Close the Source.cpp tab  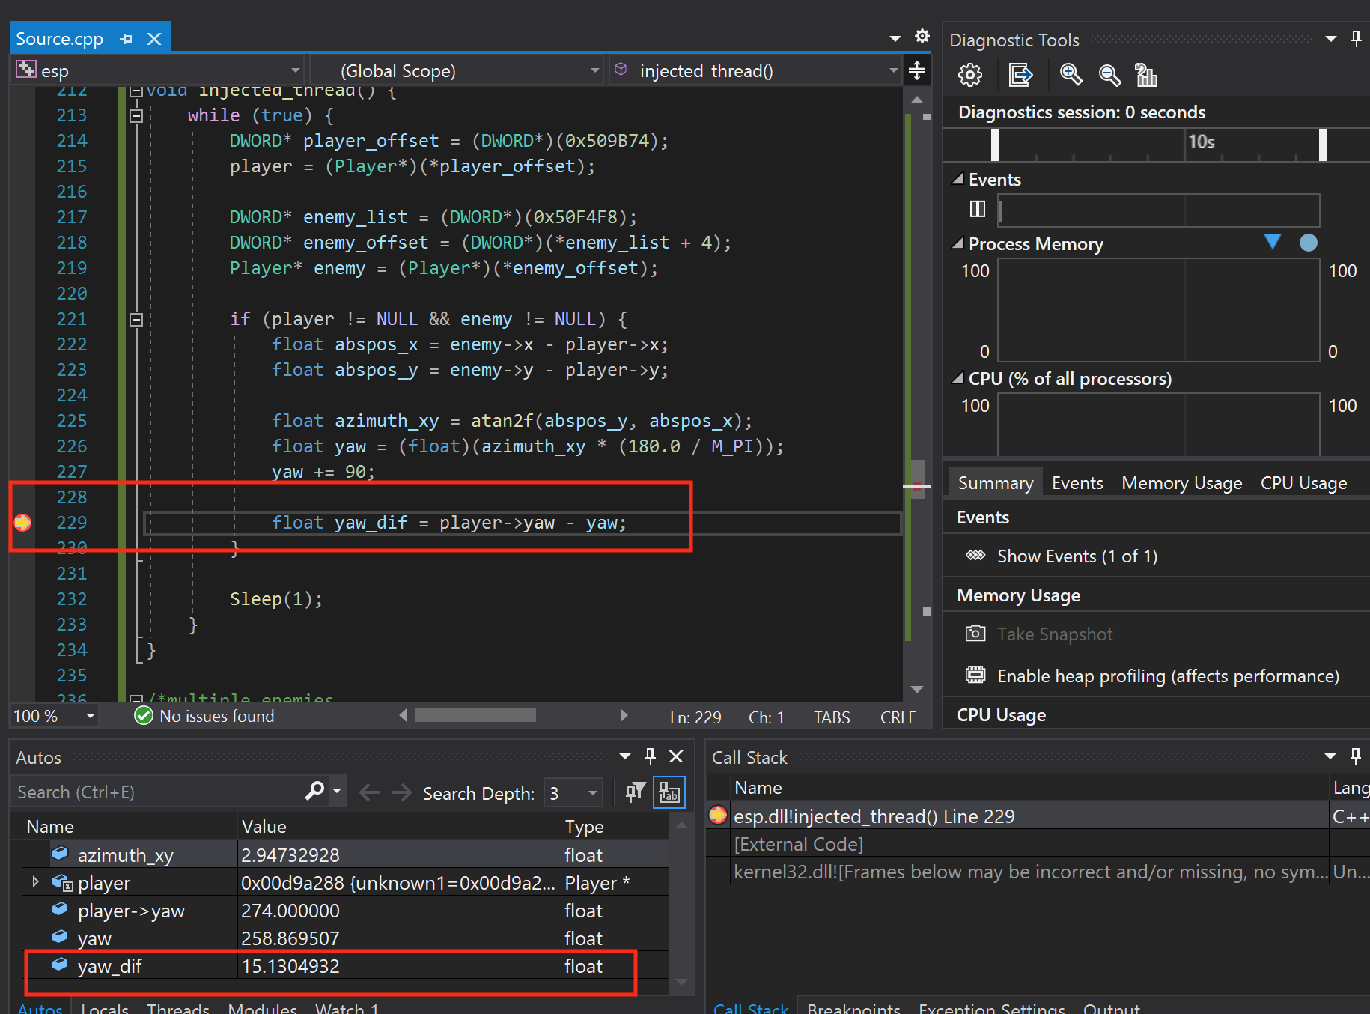pos(154,39)
